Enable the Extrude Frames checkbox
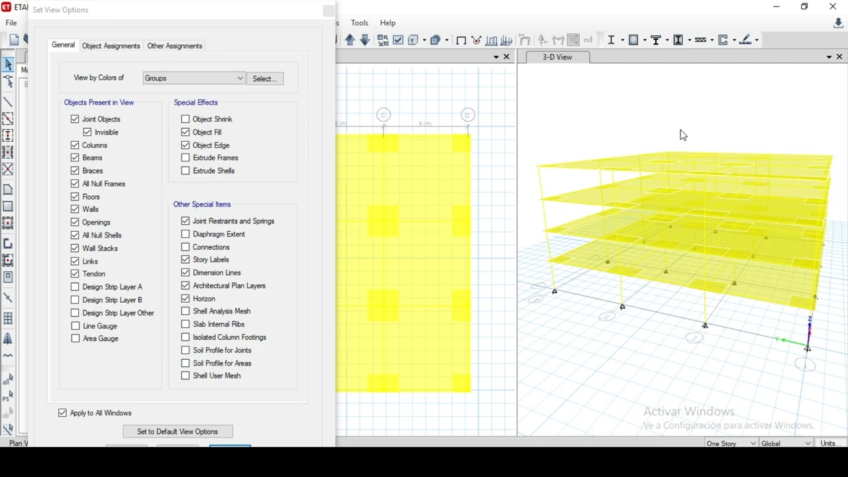 pos(185,158)
